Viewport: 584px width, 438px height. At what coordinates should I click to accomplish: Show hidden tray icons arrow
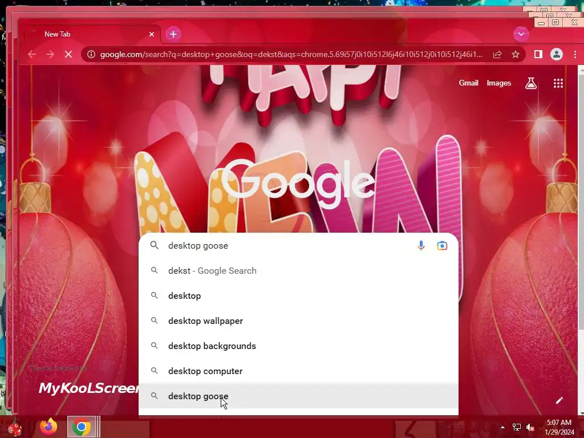tap(502, 427)
